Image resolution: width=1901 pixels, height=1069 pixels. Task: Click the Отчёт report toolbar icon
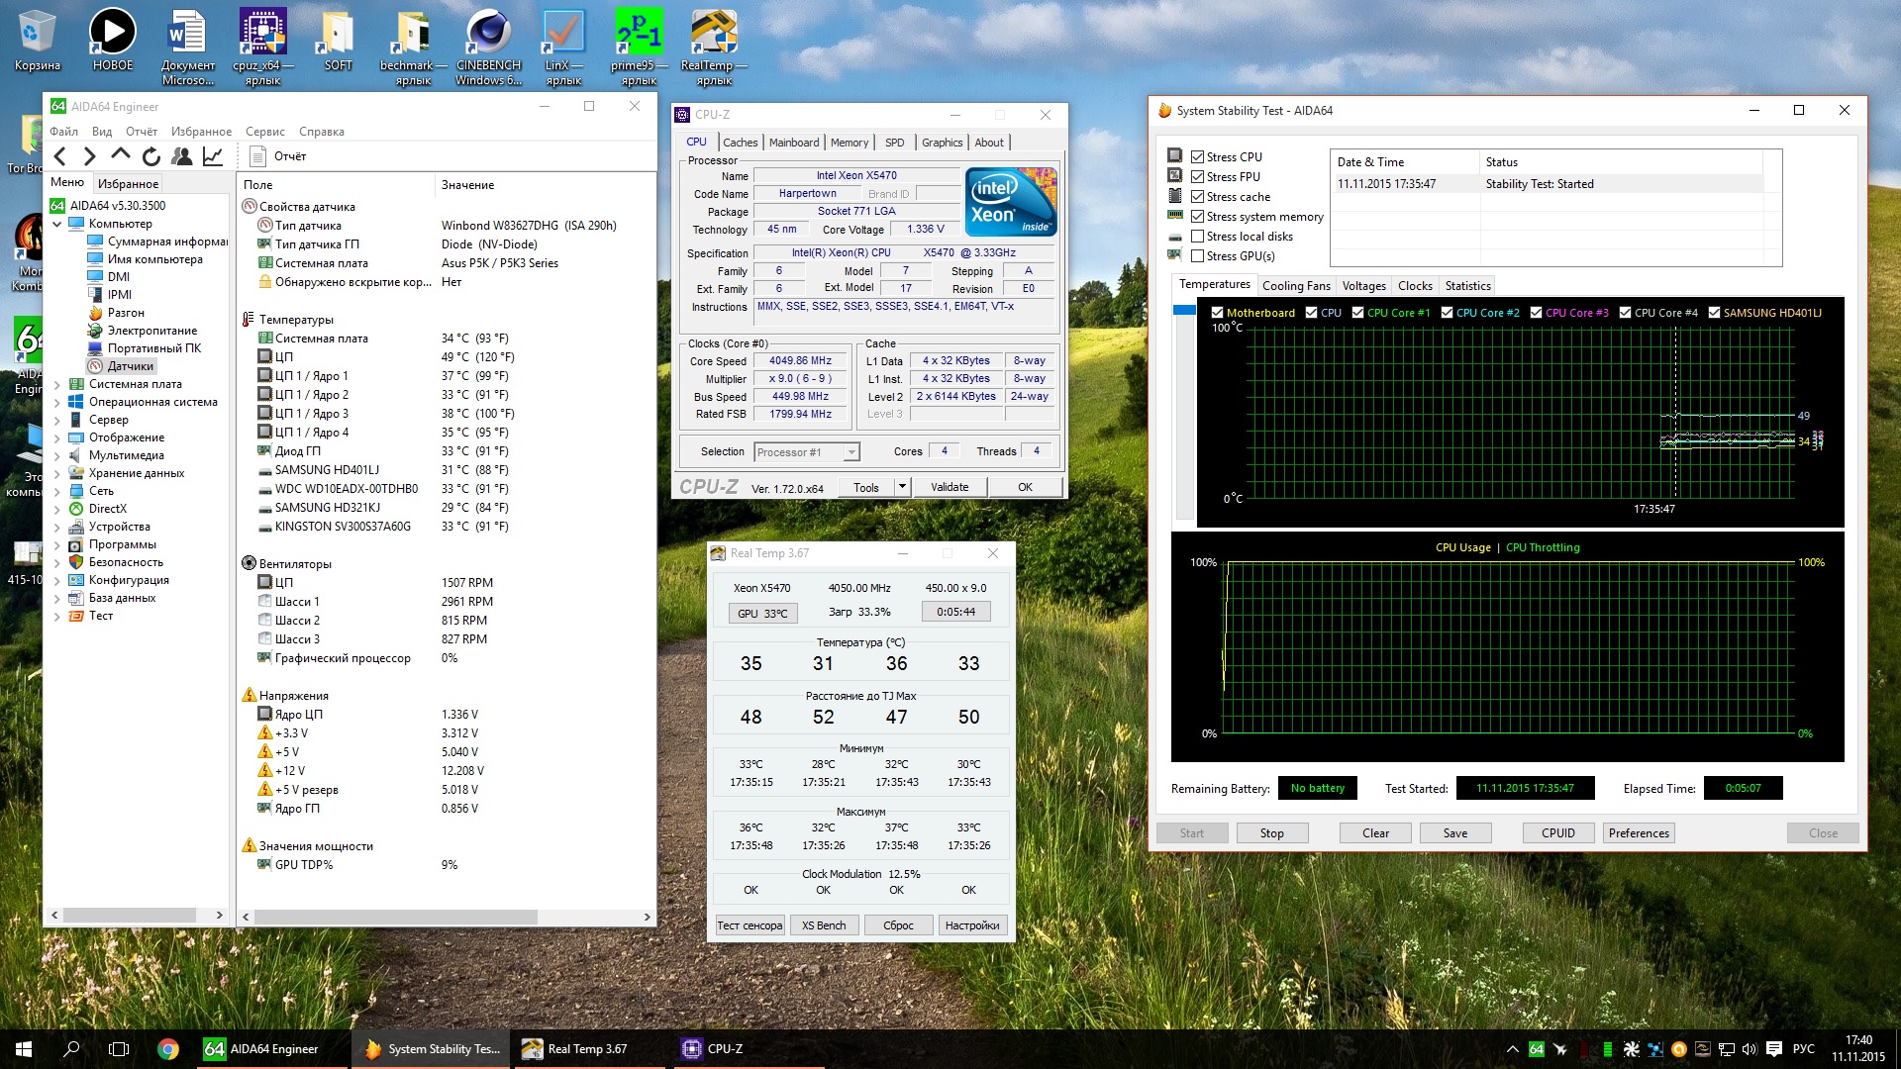coord(257,156)
